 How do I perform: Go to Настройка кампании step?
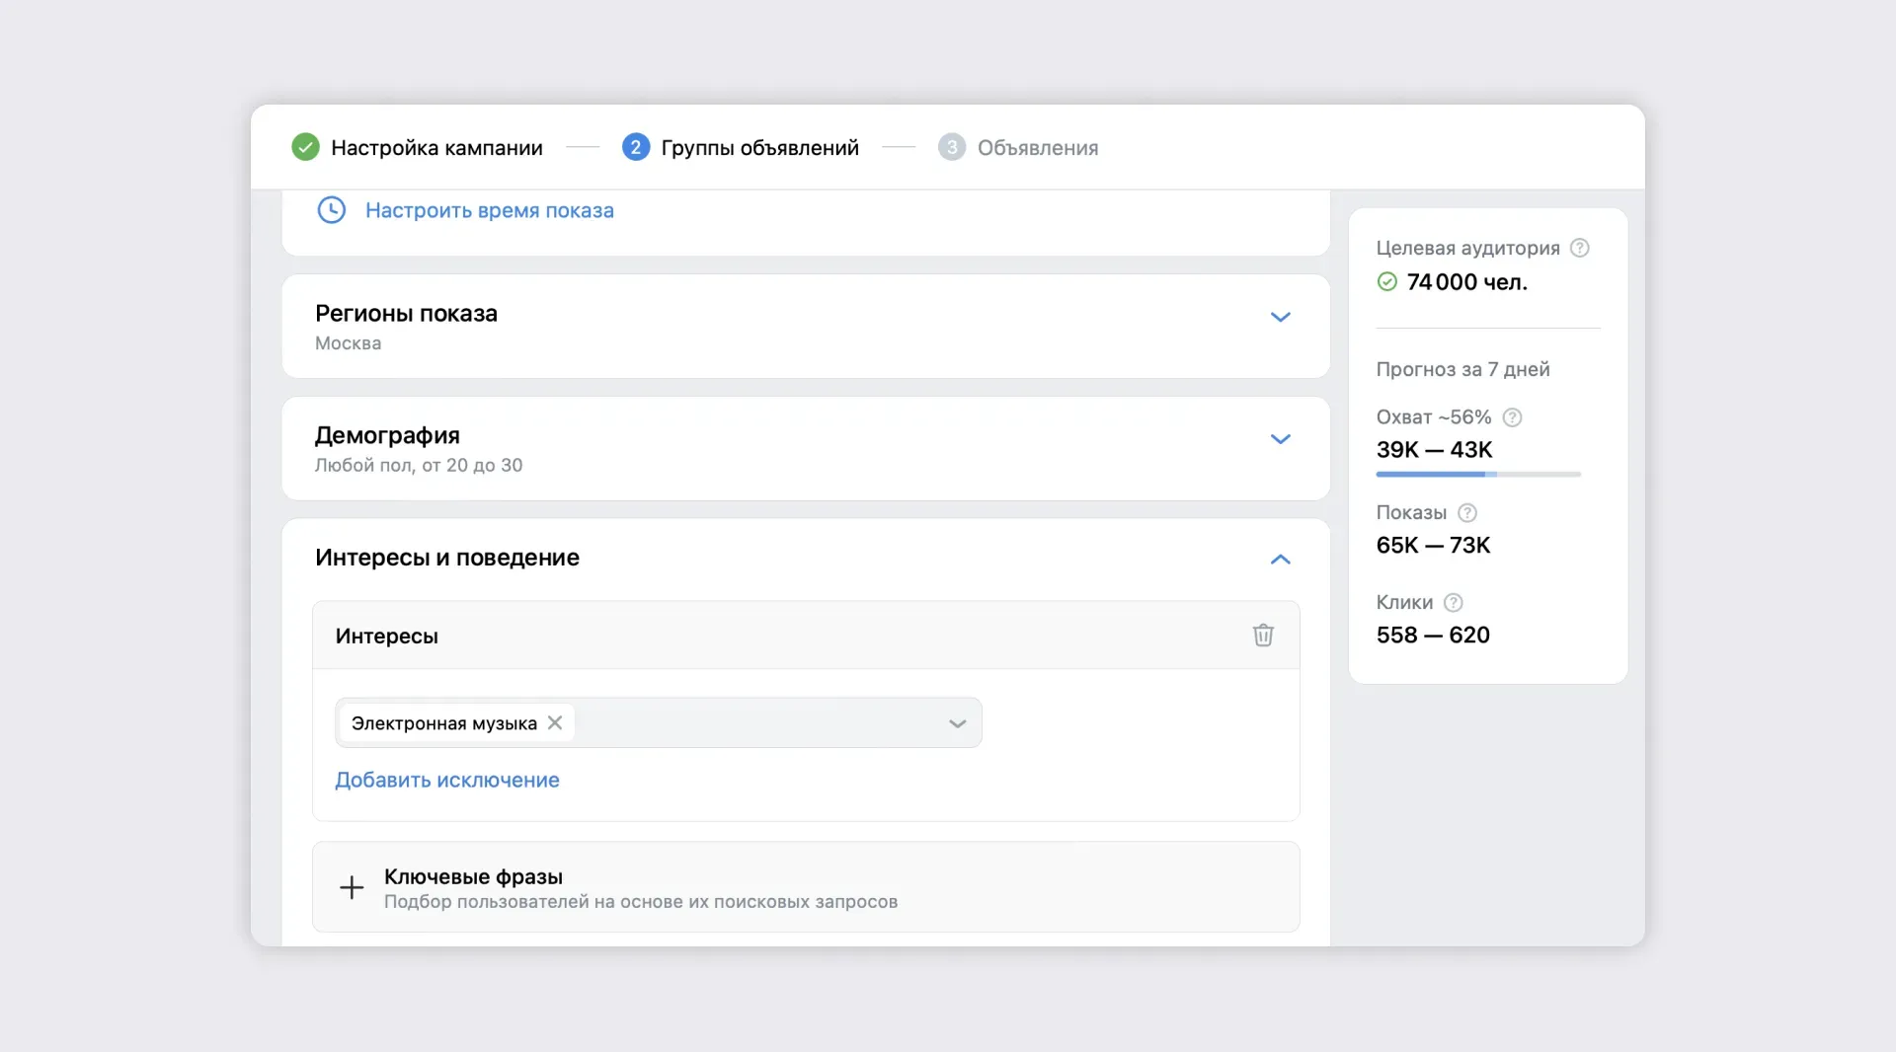pos(436,148)
